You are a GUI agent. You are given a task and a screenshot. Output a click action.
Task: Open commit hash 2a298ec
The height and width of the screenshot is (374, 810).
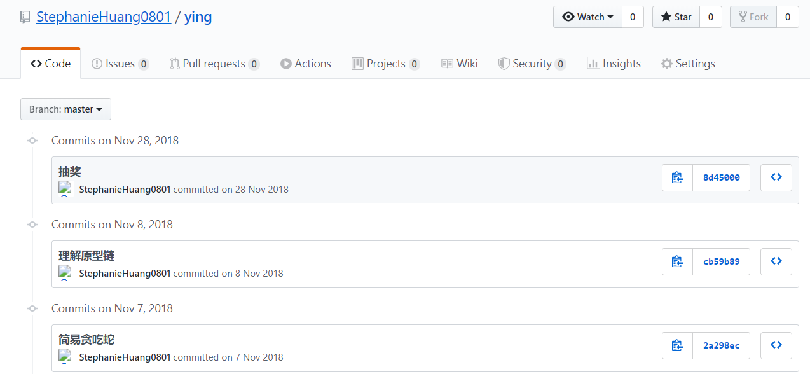coord(722,345)
